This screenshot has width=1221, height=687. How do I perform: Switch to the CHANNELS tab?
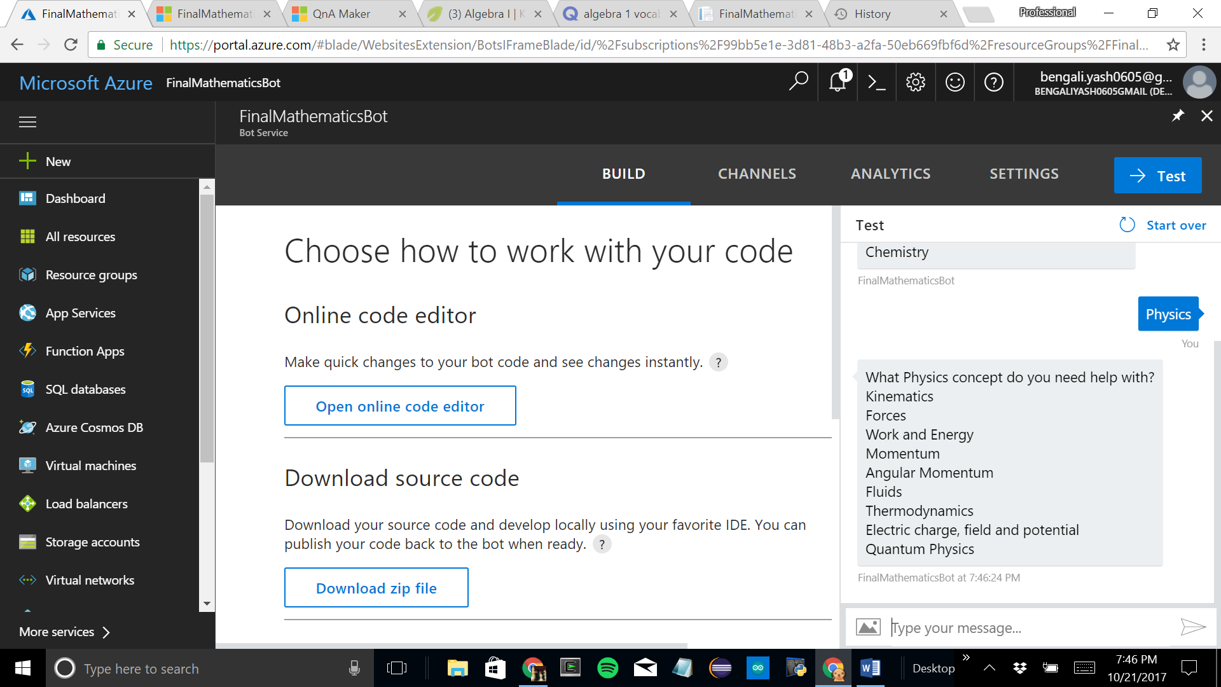coord(757,174)
